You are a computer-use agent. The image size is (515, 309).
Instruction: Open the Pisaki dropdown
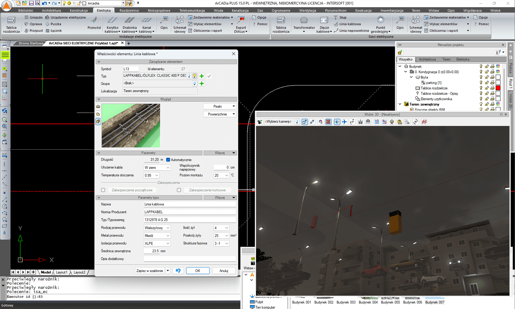[x=220, y=107]
